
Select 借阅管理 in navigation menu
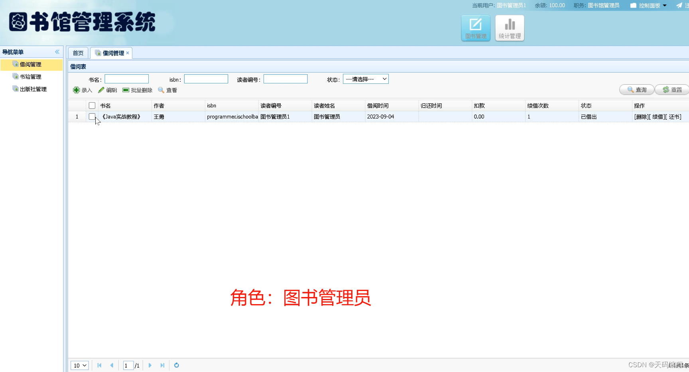click(31, 64)
